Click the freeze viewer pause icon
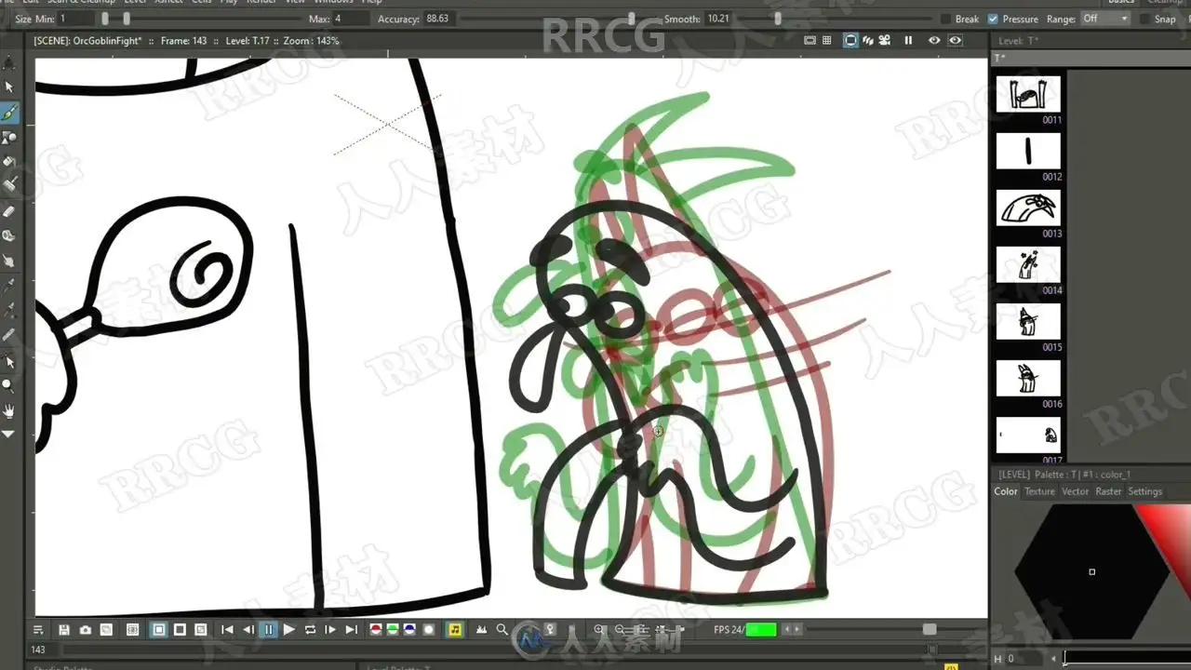Screen dimensions: 1191x670 [908, 41]
